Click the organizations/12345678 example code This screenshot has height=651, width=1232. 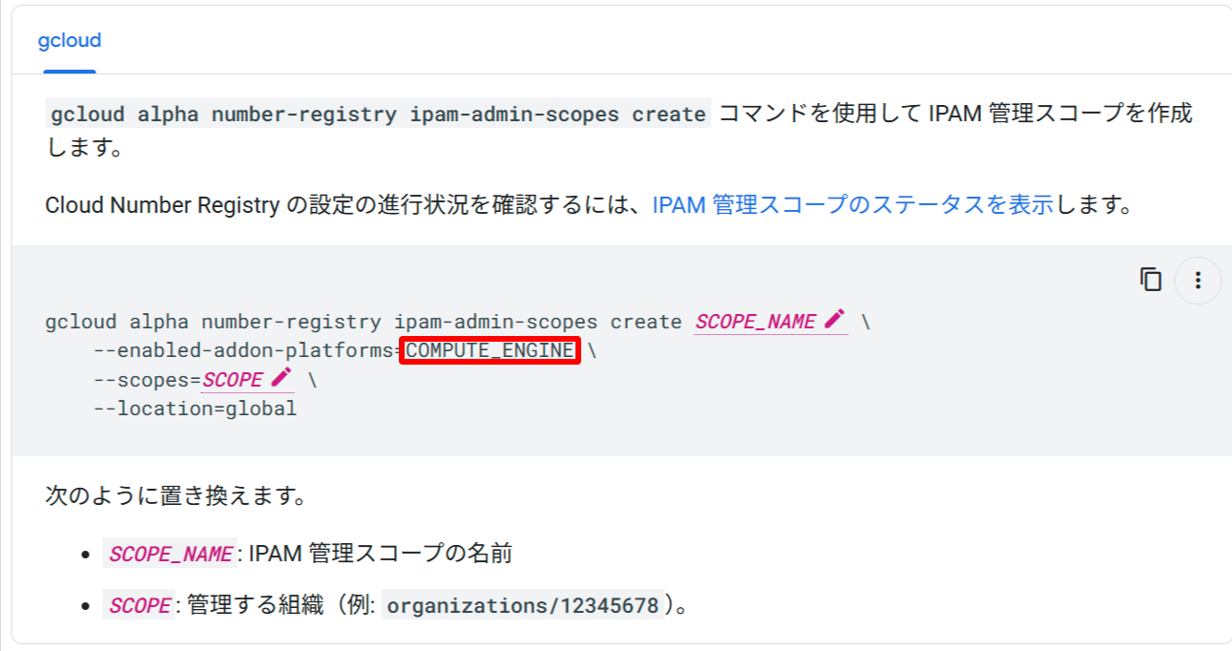522,605
